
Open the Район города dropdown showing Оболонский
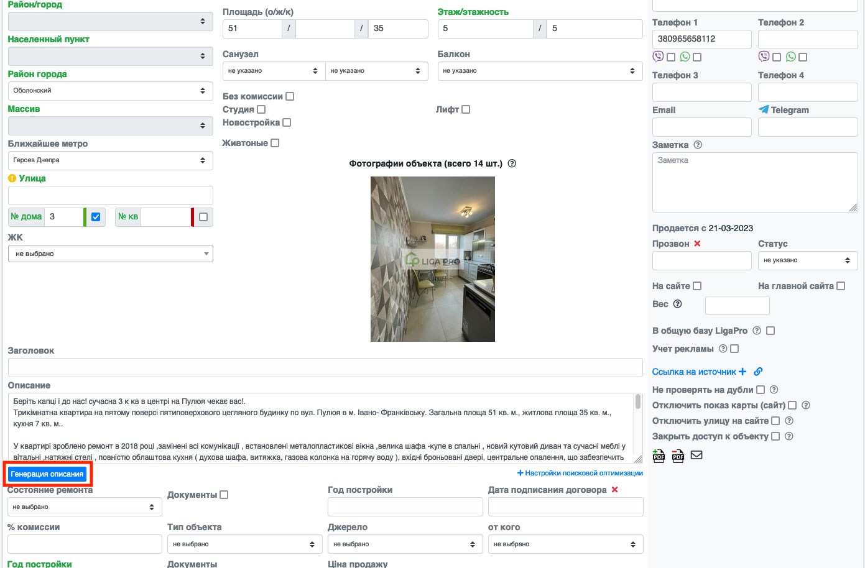pyautogui.click(x=110, y=91)
